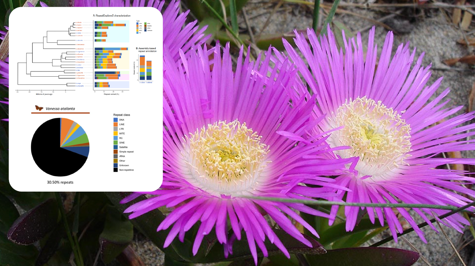Click the "Simple repeat" legend label text
The width and height of the screenshot is (475, 266).
[126, 152]
